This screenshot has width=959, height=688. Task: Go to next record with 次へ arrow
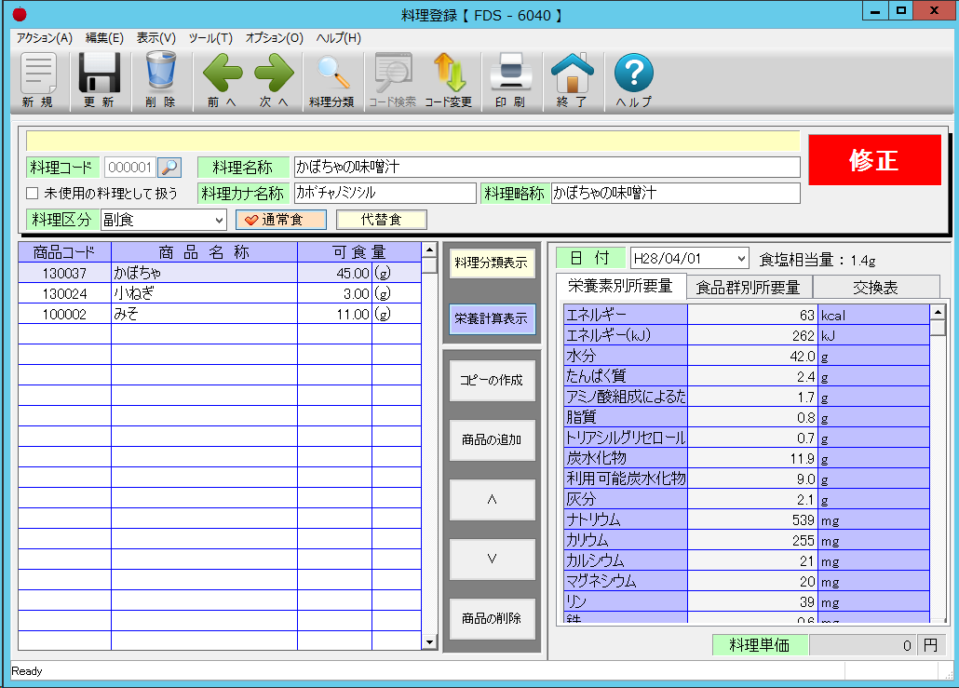[274, 80]
